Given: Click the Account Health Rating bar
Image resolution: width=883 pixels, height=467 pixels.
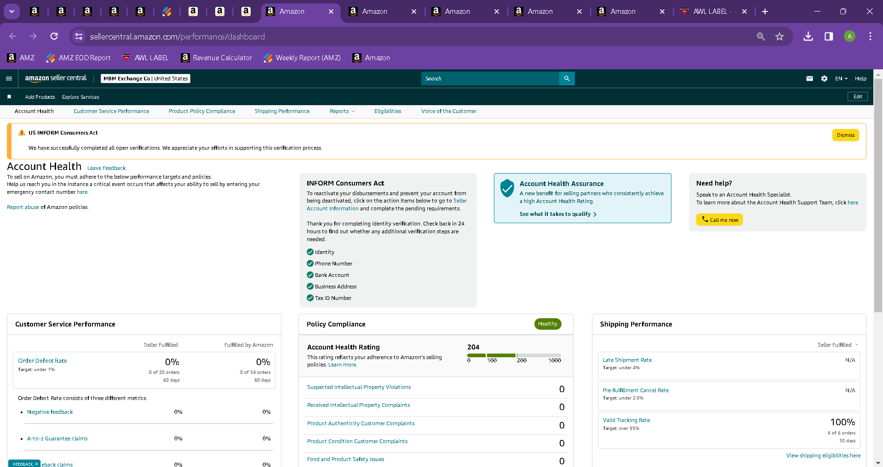Looking at the screenshot, I should click(x=514, y=355).
